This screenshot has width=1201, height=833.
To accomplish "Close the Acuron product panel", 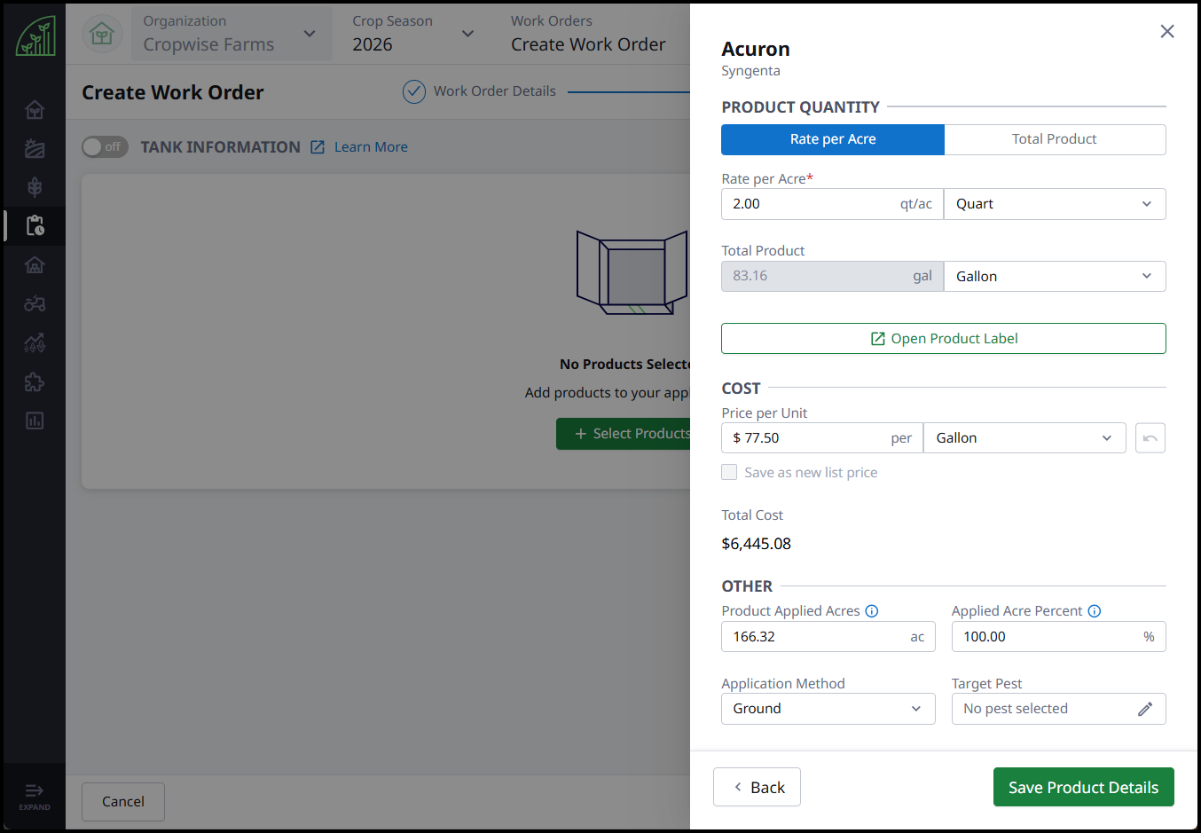I will click(x=1167, y=32).
